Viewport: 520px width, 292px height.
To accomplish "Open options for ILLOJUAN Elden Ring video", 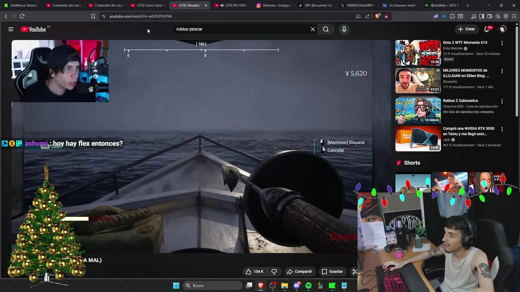I will (502, 71).
